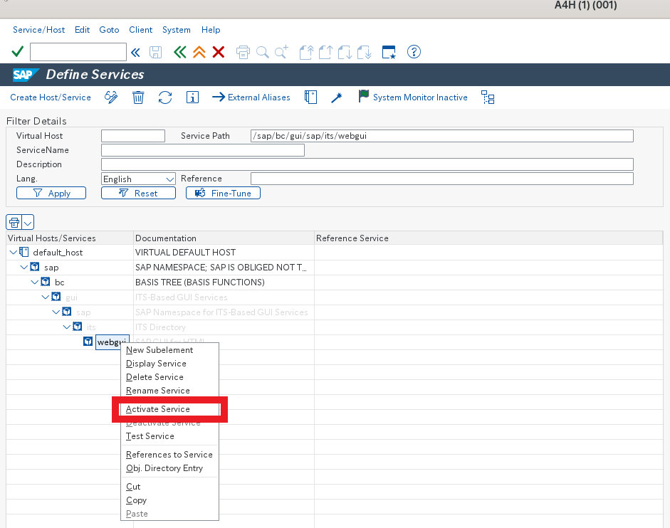This screenshot has height=528, width=670.
Task: Open the Client menu
Action: [140, 29]
